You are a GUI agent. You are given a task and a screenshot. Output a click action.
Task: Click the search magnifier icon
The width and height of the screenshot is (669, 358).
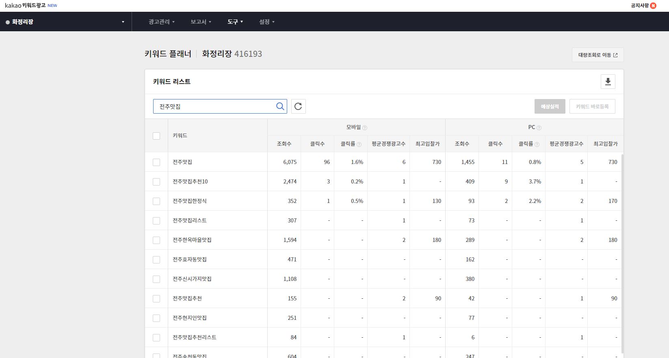tap(280, 106)
